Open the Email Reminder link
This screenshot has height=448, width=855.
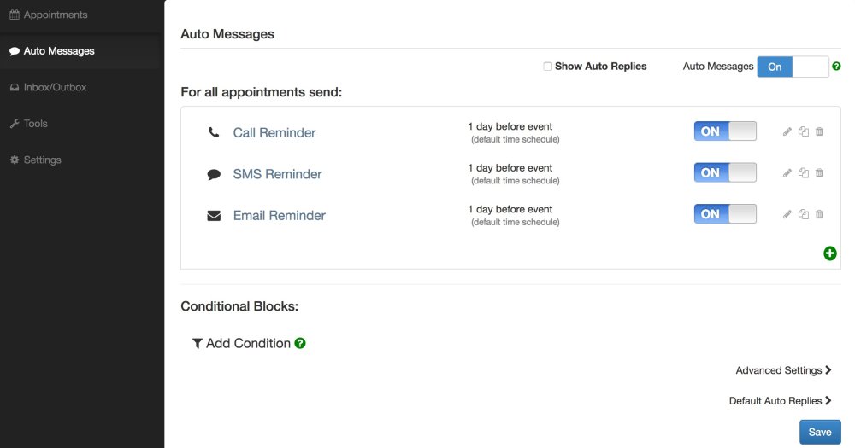(280, 216)
